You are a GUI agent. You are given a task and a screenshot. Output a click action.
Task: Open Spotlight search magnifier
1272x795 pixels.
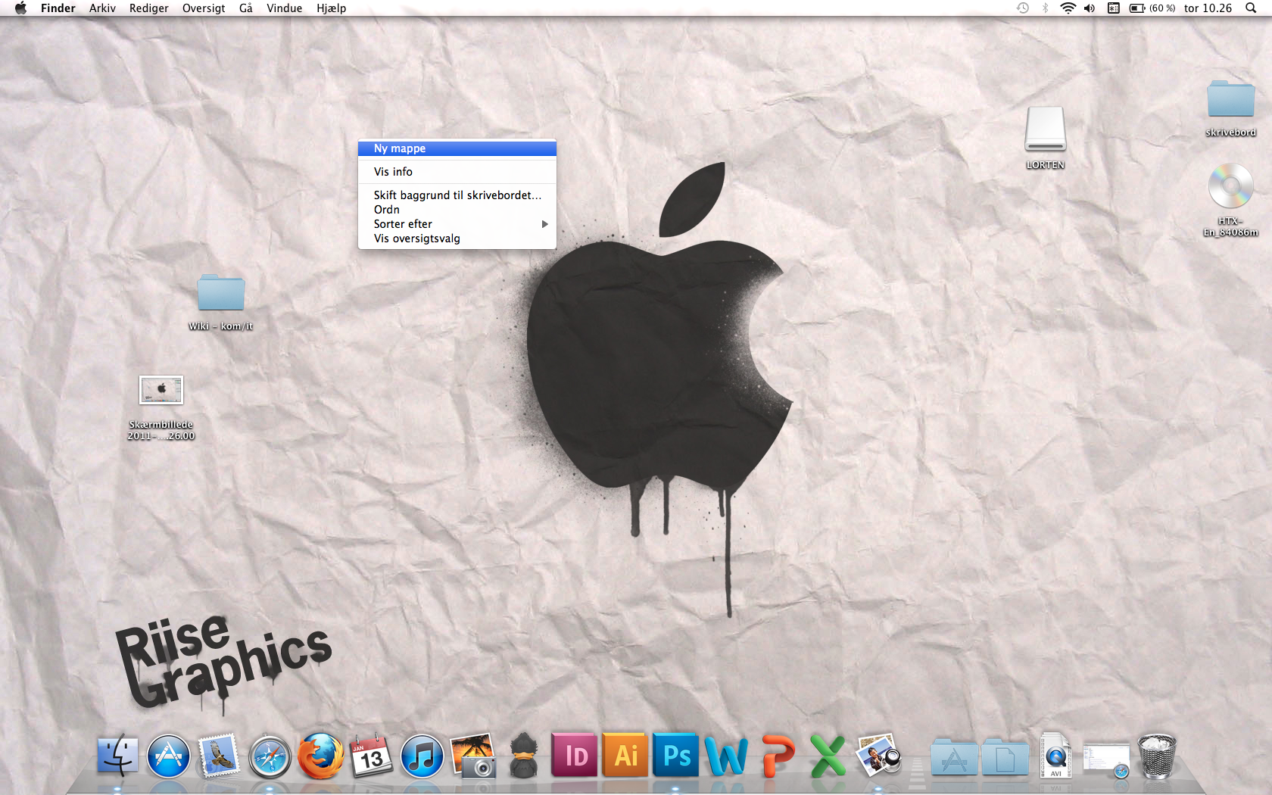(x=1251, y=8)
